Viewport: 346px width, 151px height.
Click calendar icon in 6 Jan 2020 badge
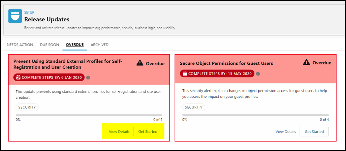[18, 78]
